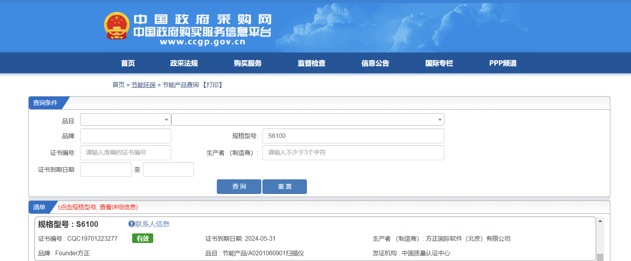The image size is (631, 261).
Task: Open 首页 in the navigation bar
Action: coord(128,63)
